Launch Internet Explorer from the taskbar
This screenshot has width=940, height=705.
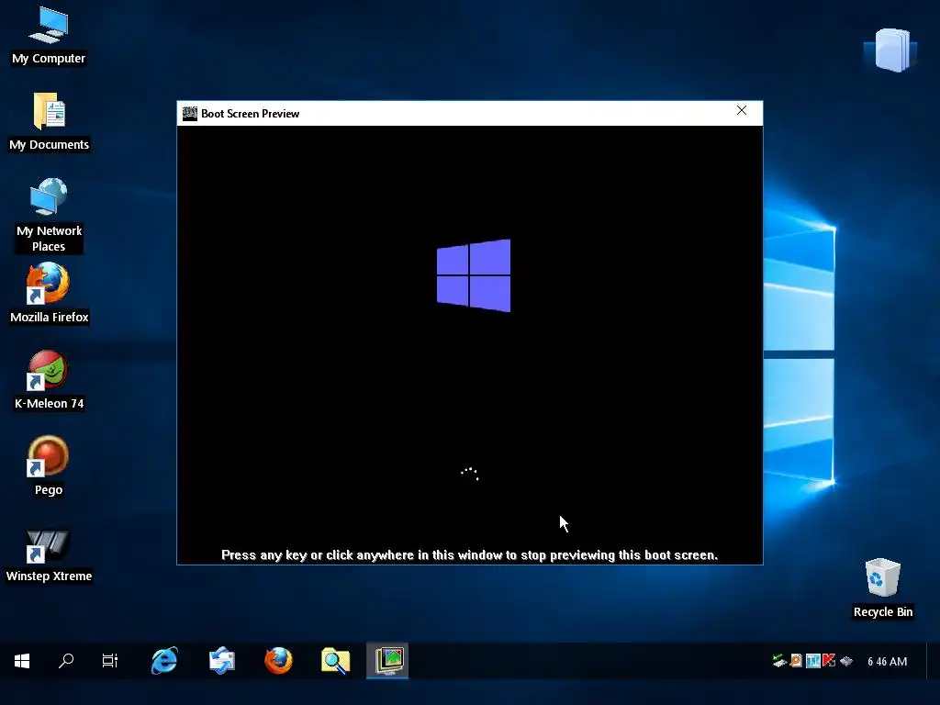[164, 661]
